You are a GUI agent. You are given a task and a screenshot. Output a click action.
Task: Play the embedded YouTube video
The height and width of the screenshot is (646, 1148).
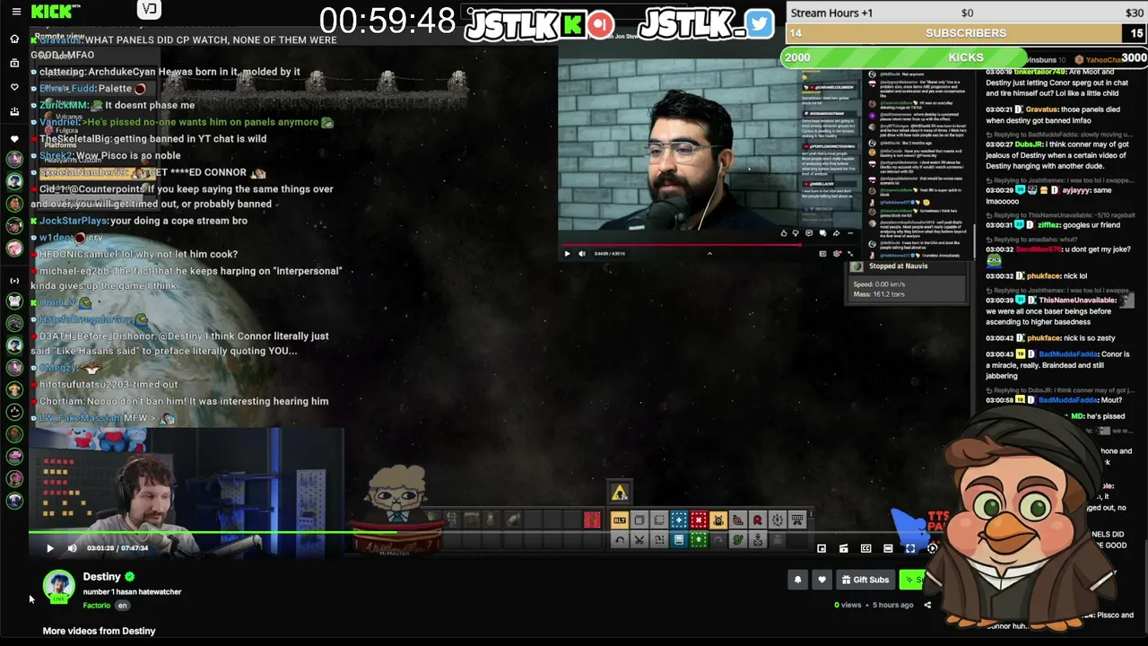[x=567, y=254]
